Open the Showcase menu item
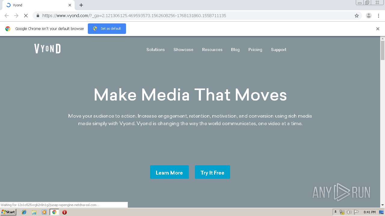Viewport: 385px width, 216px height. pos(183,49)
